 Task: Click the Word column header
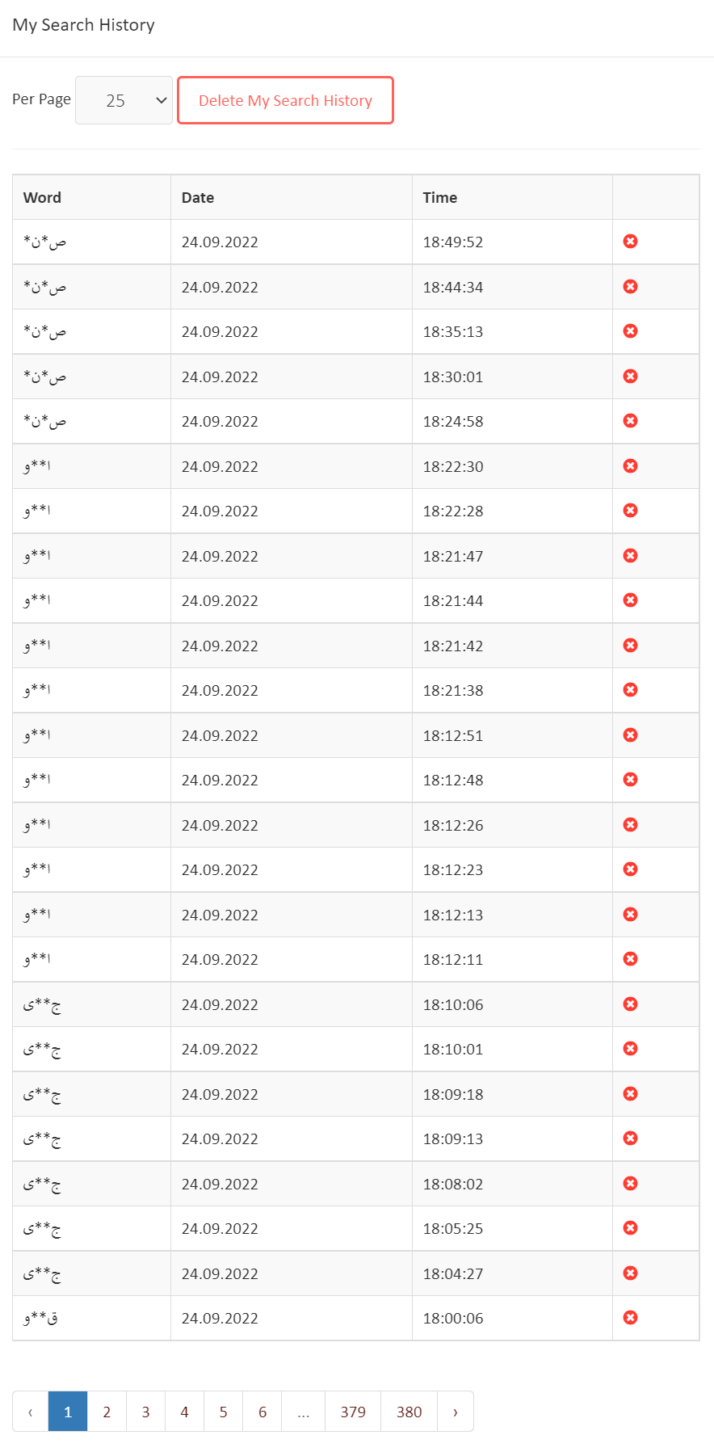(x=42, y=198)
